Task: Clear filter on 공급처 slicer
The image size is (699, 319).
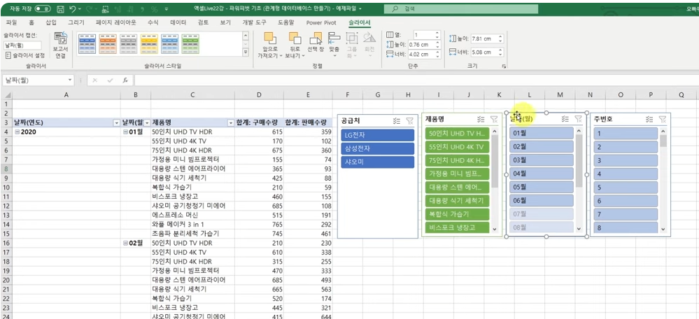Action: (410, 120)
